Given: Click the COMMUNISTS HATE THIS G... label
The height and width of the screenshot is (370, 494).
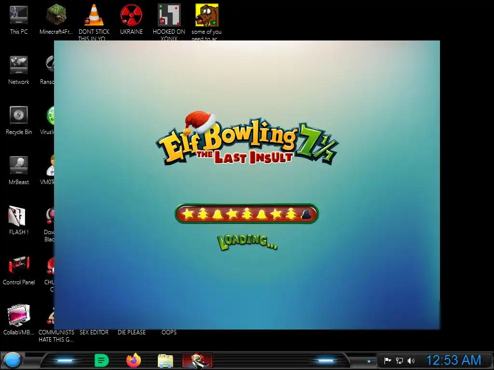Looking at the screenshot, I should (x=56, y=336).
